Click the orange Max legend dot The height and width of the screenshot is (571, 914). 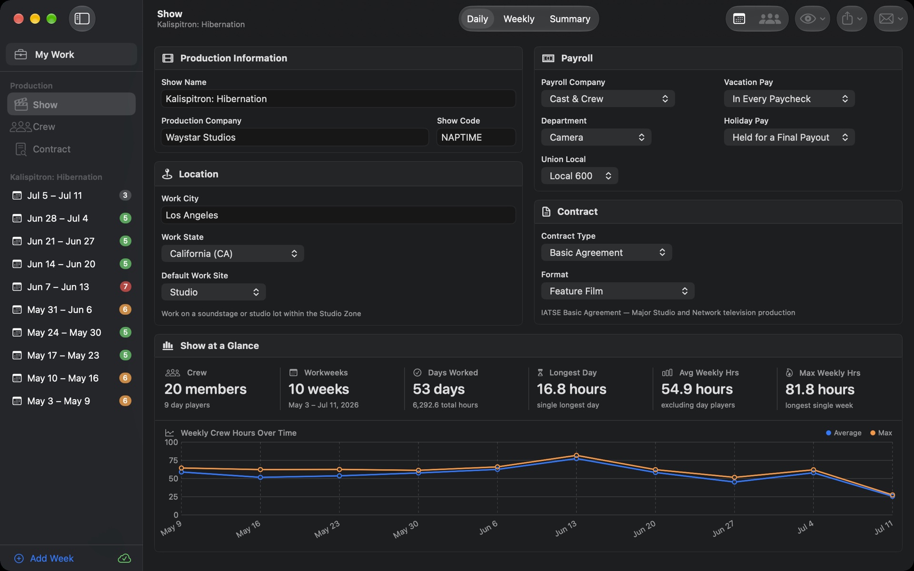point(873,433)
